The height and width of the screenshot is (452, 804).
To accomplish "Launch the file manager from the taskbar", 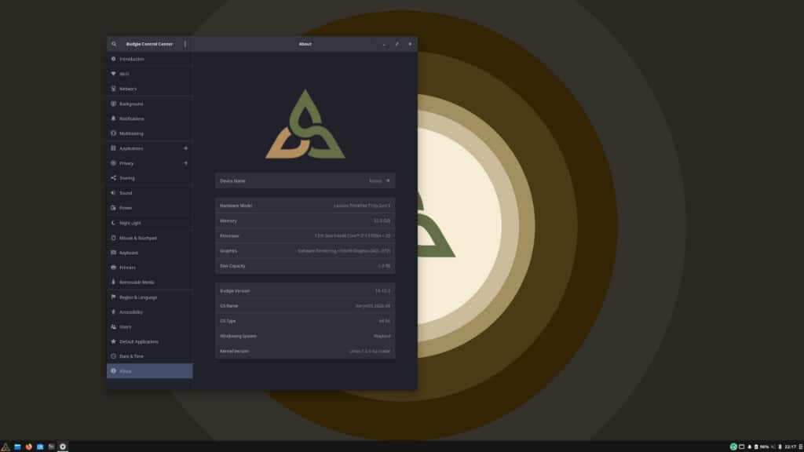I will click(17, 447).
